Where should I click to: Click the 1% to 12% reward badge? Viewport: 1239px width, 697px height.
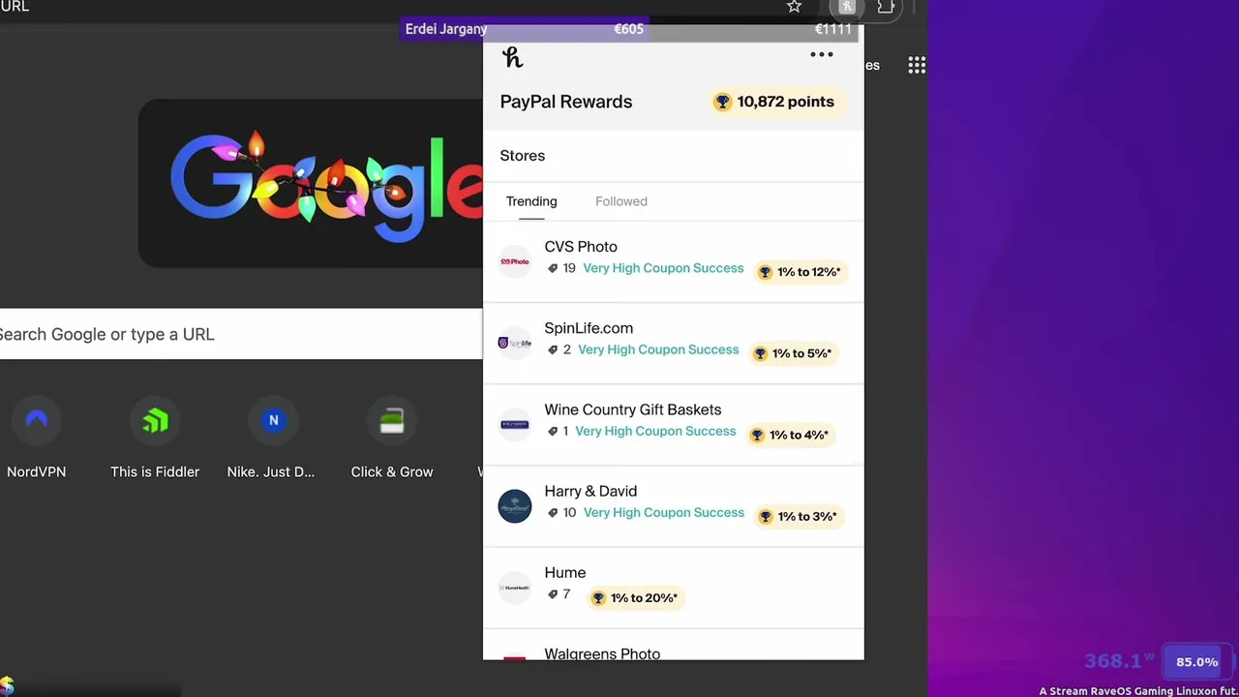800,272
